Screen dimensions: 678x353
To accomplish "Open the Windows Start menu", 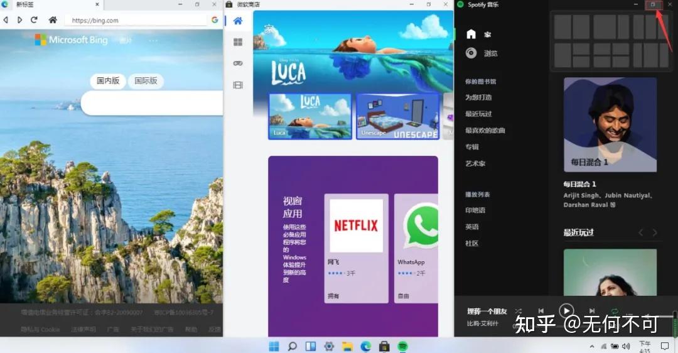I will (274, 346).
